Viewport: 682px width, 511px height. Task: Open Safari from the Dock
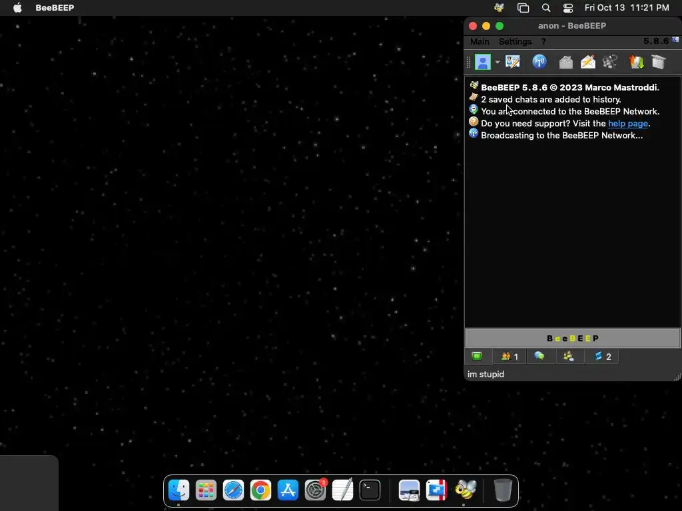(x=234, y=490)
